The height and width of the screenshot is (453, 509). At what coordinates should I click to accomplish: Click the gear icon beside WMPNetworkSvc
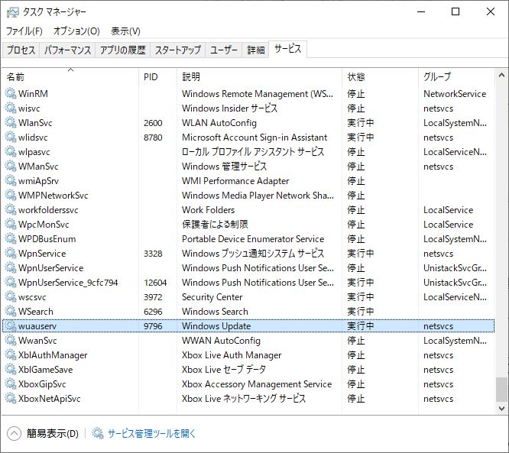[x=11, y=195]
